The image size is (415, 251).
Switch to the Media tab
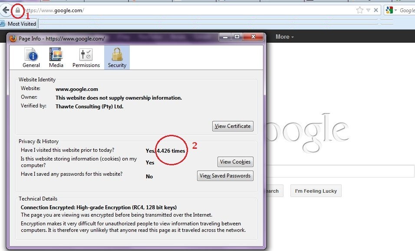coord(56,57)
